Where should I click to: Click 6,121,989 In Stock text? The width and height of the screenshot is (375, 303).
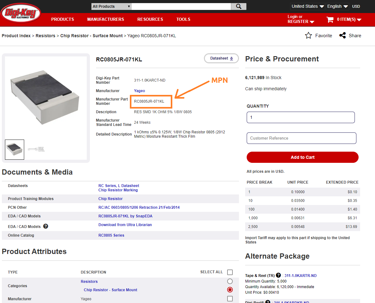point(263,78)
